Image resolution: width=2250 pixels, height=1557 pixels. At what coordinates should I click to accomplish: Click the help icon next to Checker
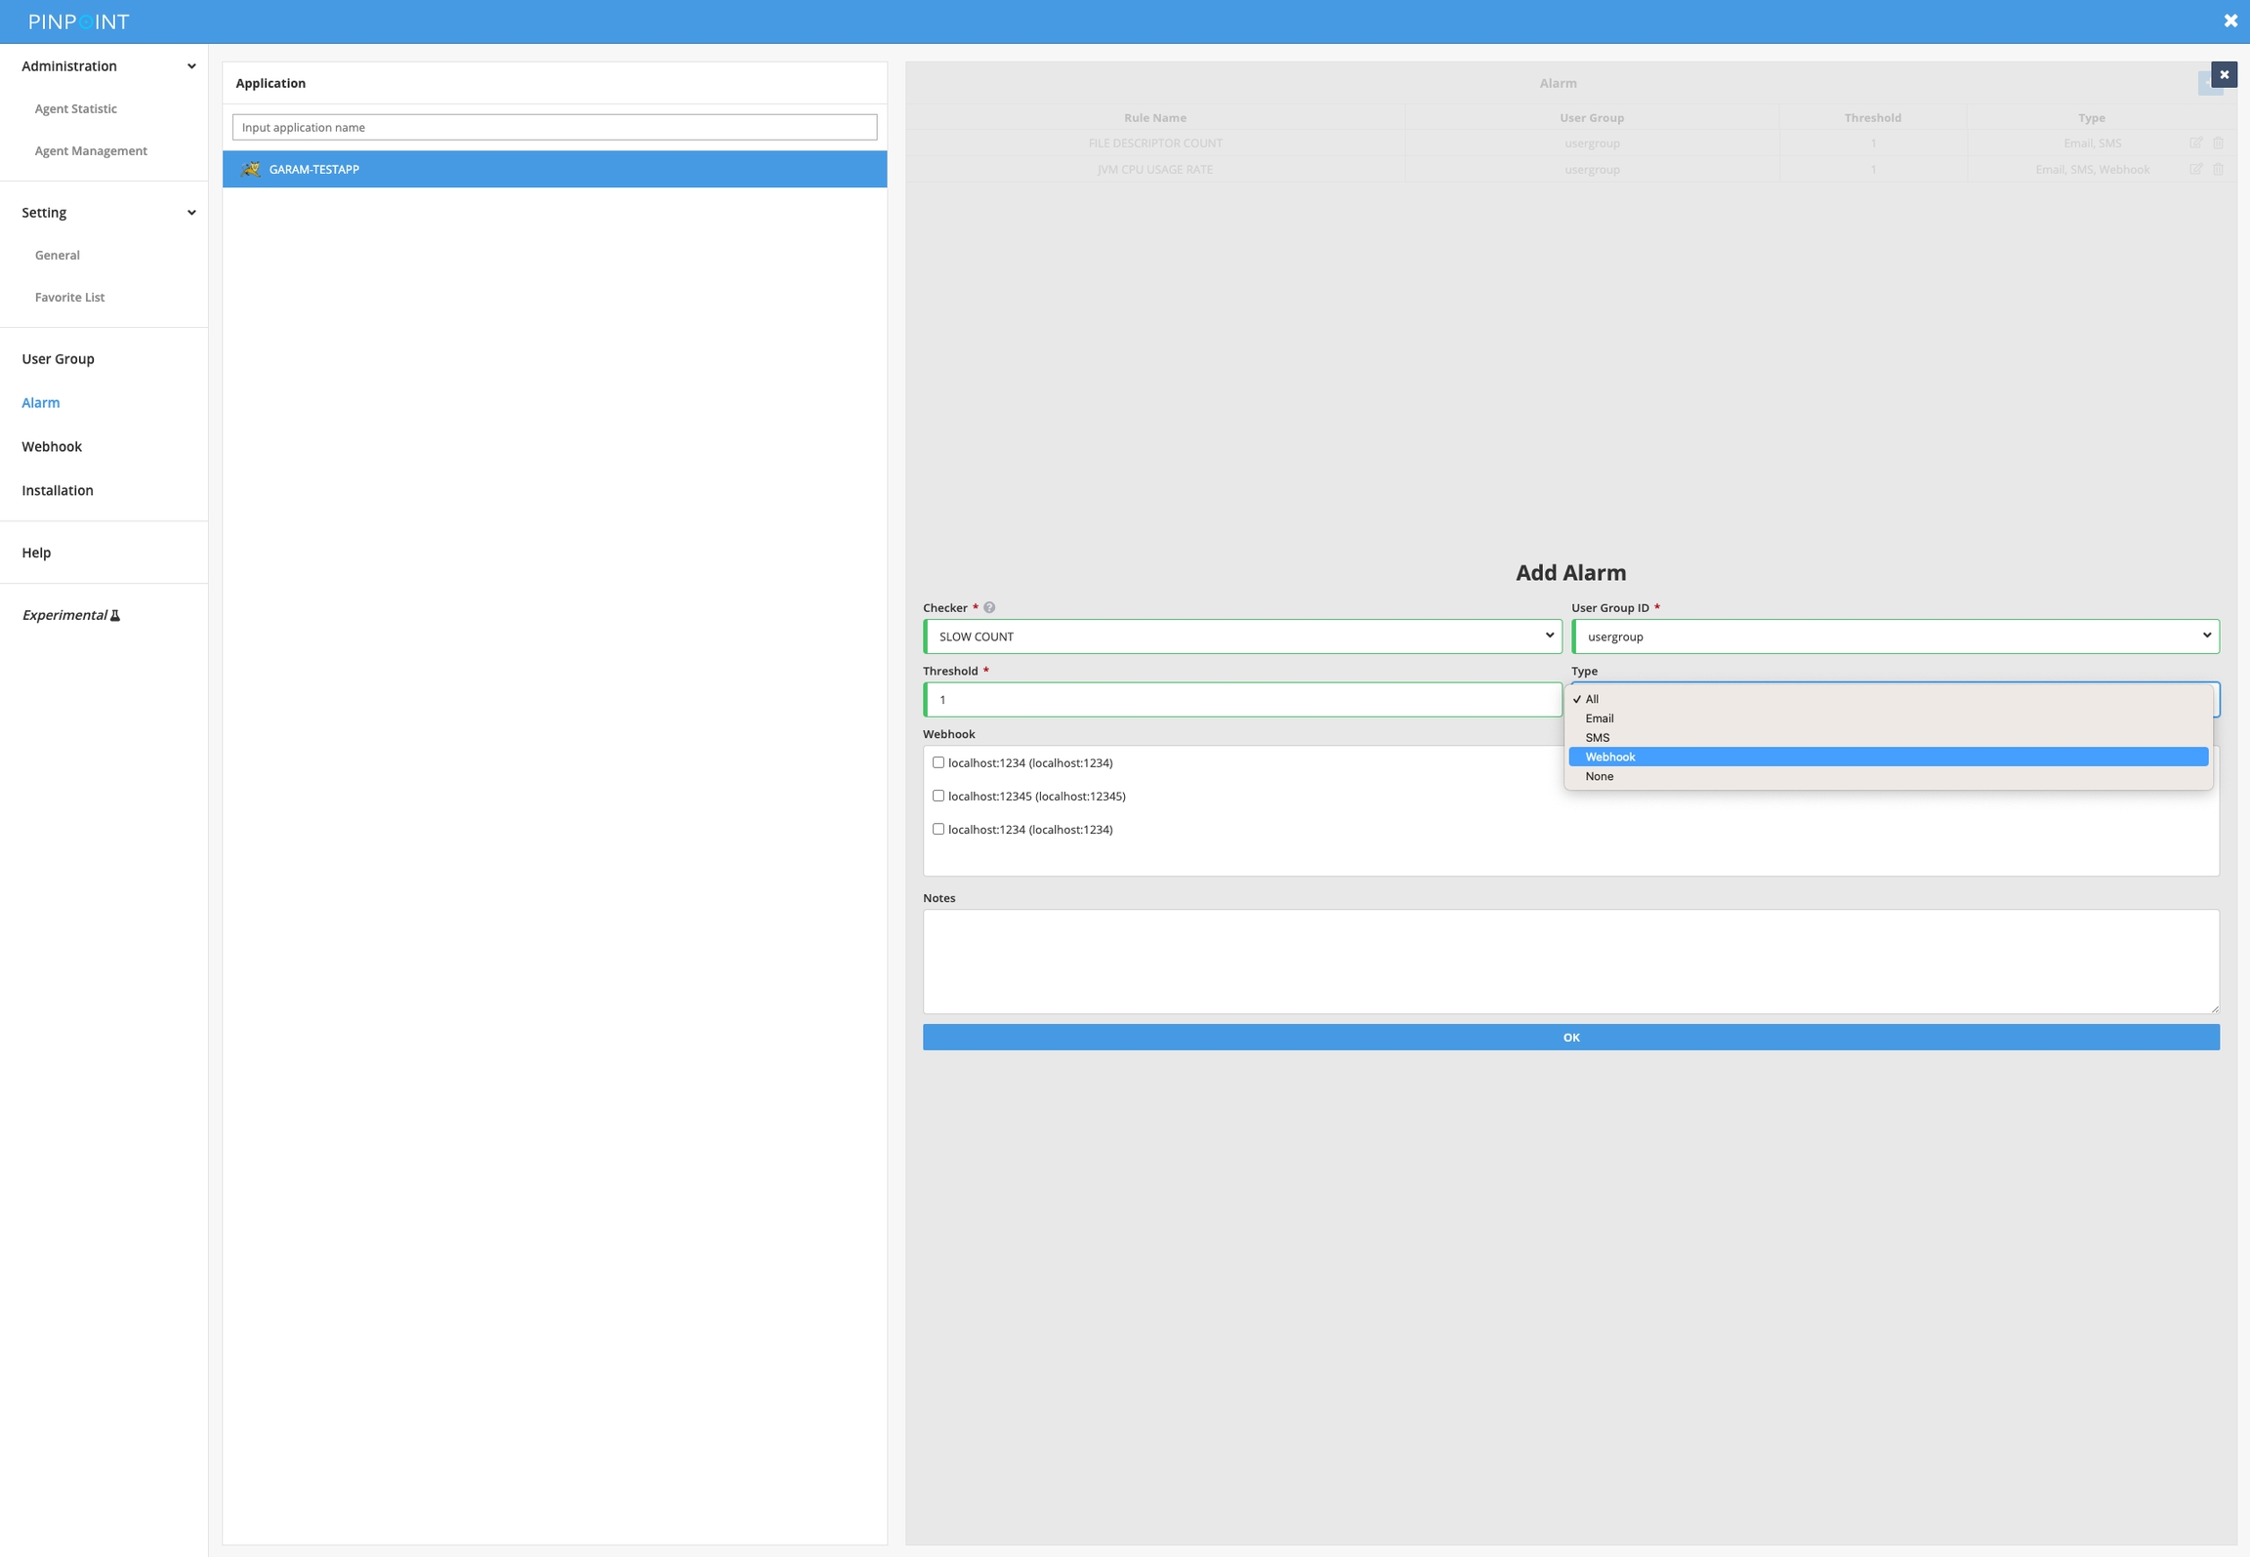[x=989, y=607]
